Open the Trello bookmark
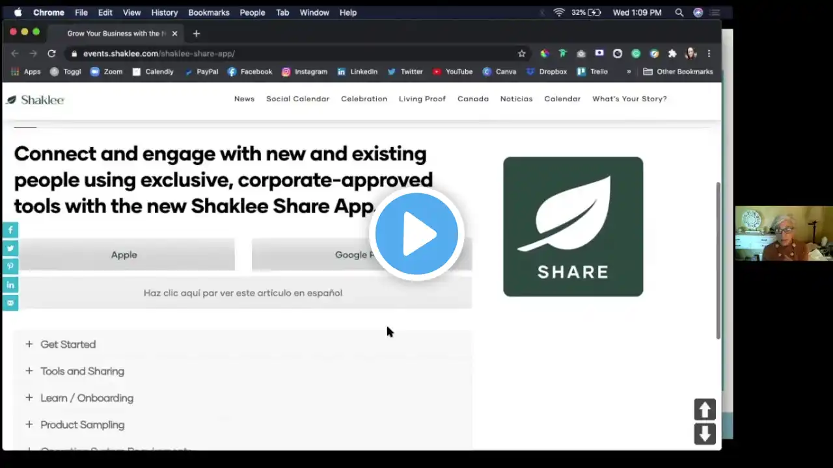 coord(593,71)
